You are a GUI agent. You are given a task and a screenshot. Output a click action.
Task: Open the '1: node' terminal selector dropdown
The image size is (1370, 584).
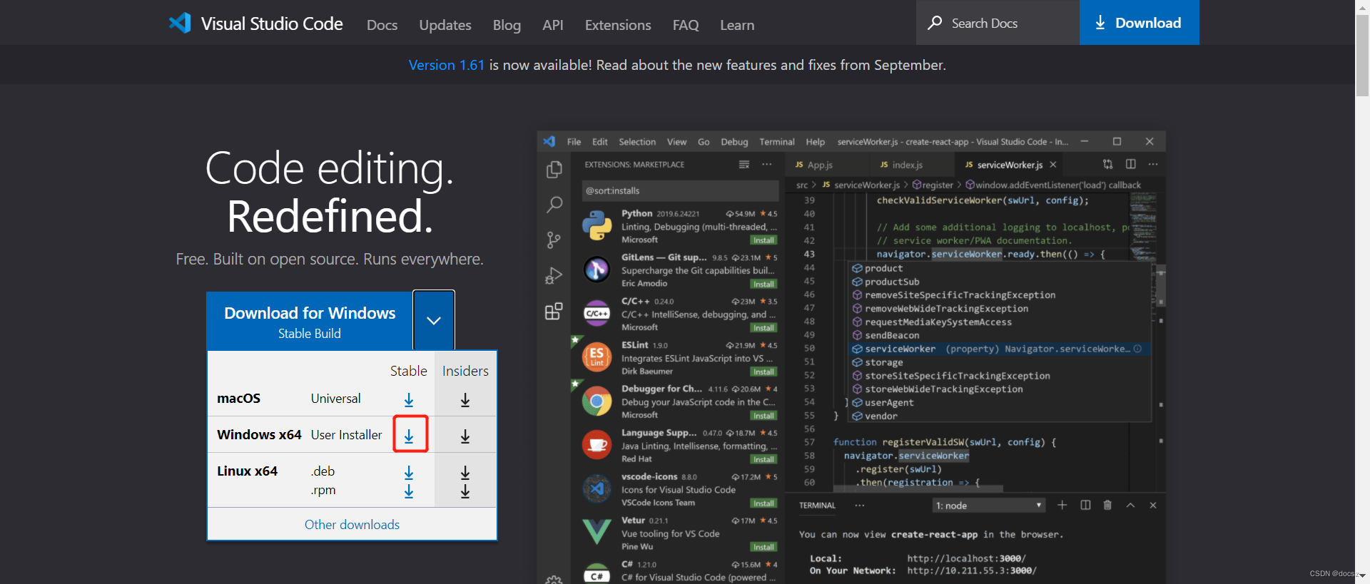tap(989, 506)
